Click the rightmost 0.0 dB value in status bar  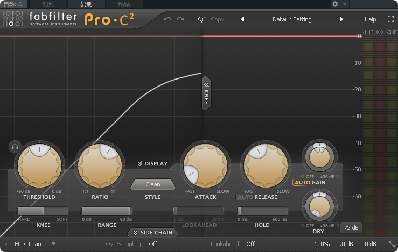(x=367, y=244)
